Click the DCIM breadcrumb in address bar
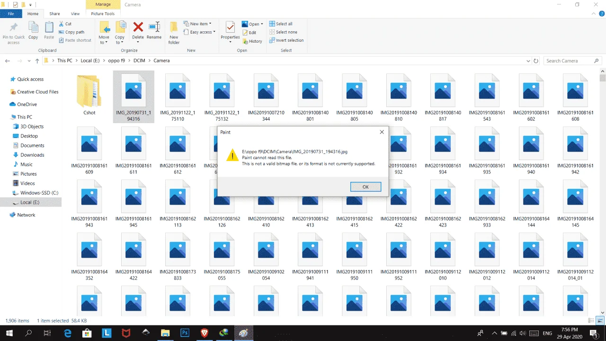Viewport: 606px width, 341px height. pos(139,61)
